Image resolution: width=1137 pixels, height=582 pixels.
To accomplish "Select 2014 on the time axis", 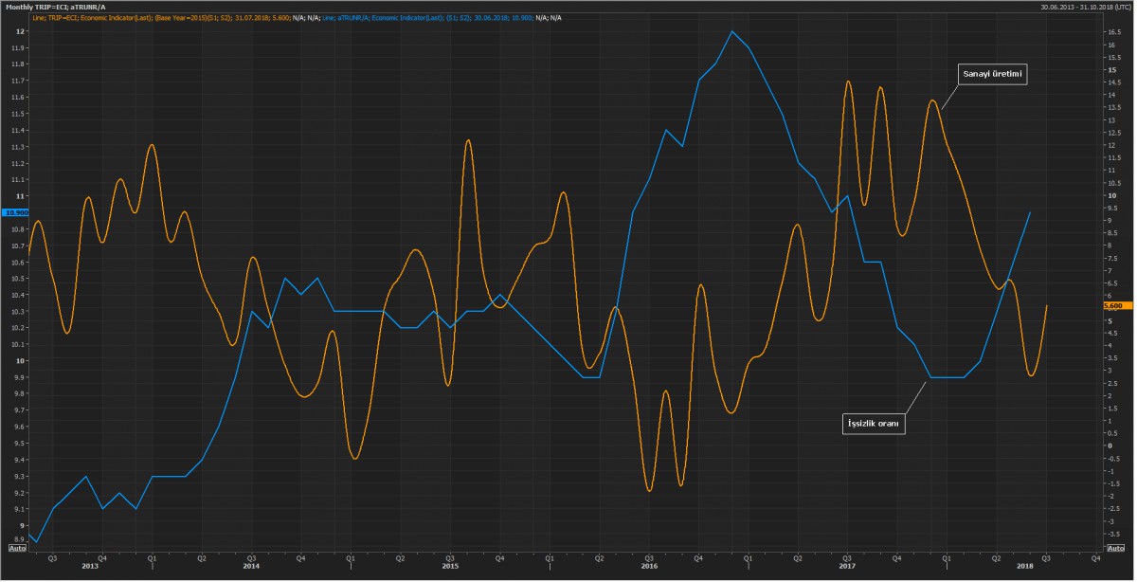I will [251, 566].
